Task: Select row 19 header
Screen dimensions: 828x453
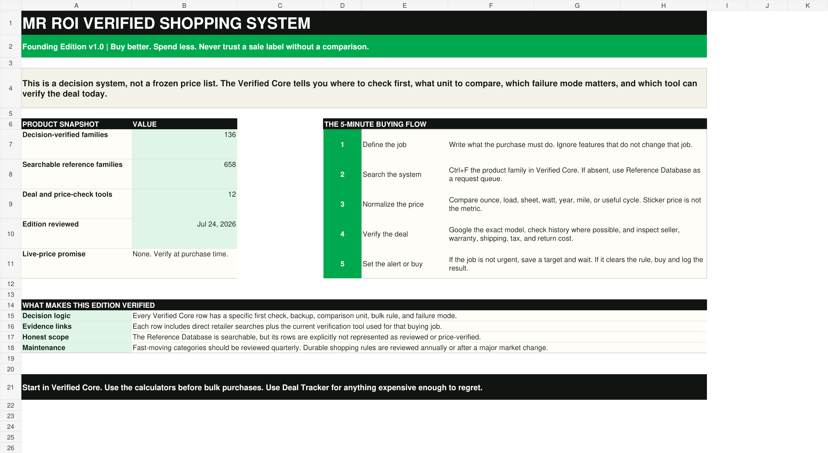Action: click(x=11, y=358)
